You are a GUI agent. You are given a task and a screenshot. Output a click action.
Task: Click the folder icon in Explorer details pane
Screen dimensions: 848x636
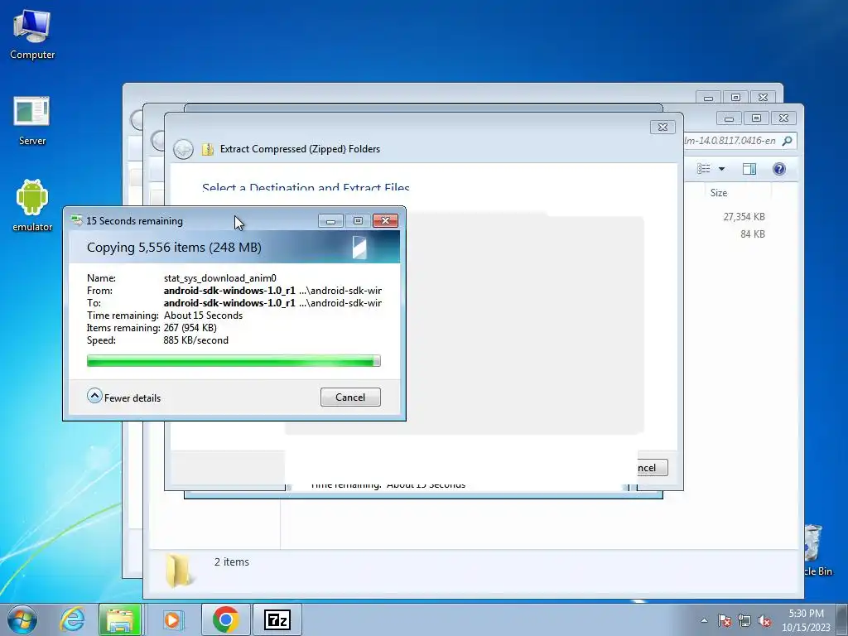[x=179, y=571]
